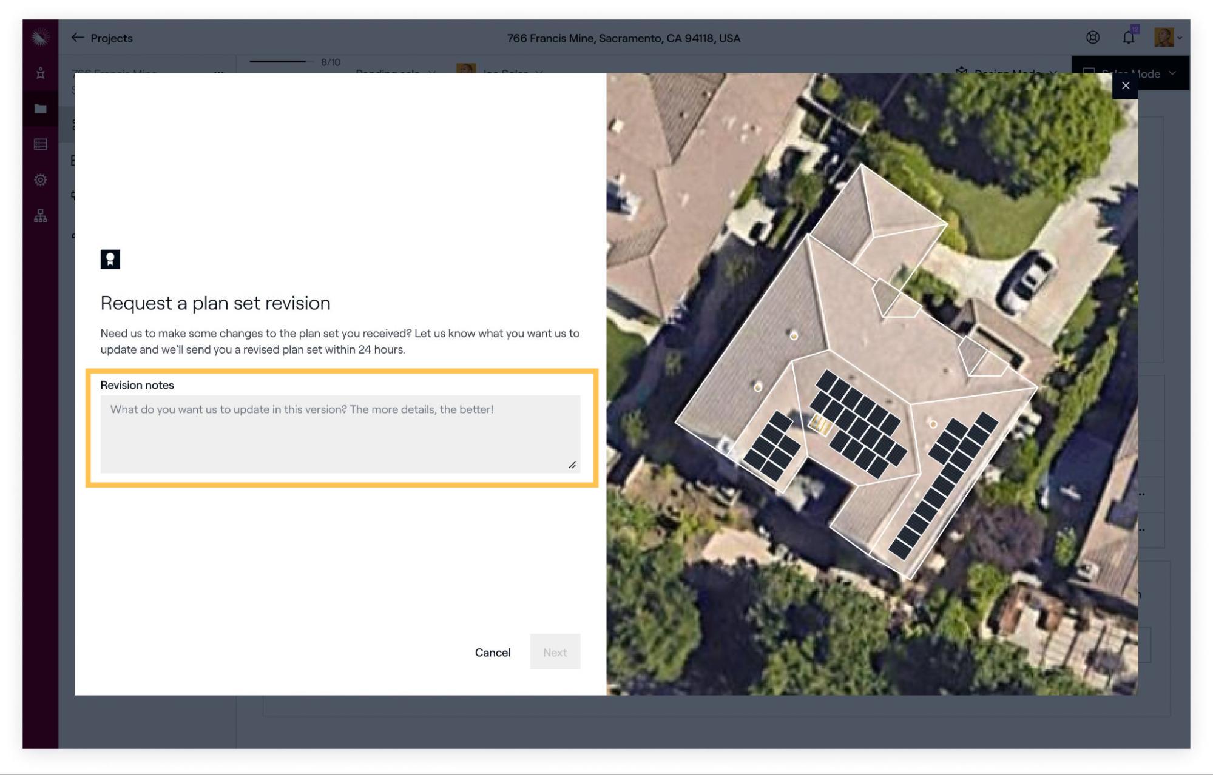Open the settings gear icon in the sidebar
1213x775 pixels.
(40, 180)
